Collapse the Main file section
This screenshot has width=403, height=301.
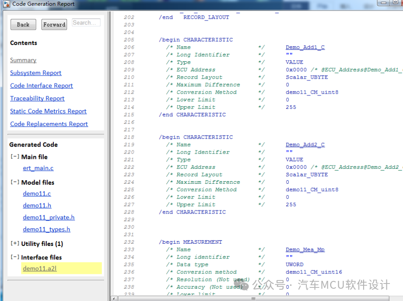point(14,157)
